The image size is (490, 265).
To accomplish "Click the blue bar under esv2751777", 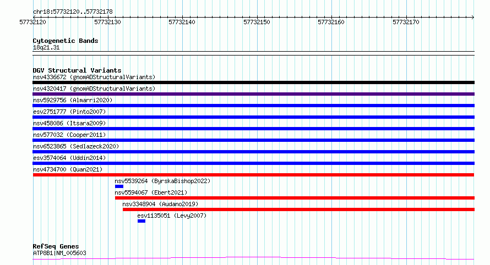I will [x=253, y=117].
